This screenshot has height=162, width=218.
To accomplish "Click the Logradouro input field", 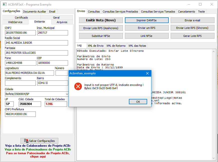I will click(x=29, y=73).
